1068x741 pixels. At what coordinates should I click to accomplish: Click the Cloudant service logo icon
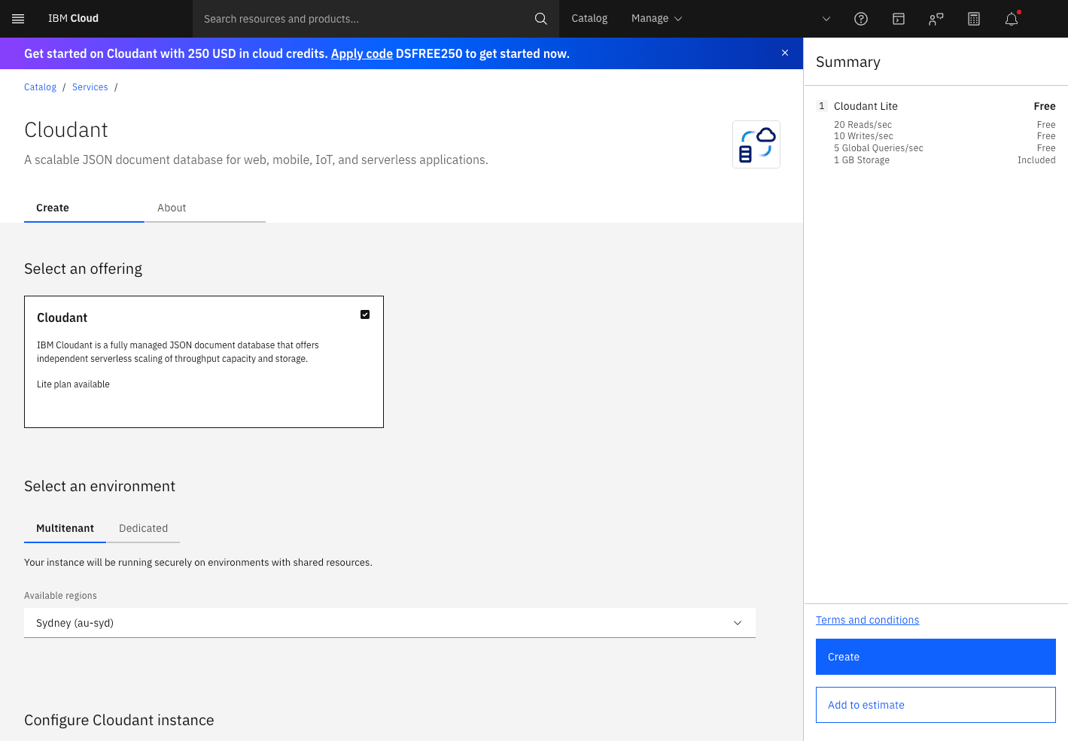coord(756,144)
